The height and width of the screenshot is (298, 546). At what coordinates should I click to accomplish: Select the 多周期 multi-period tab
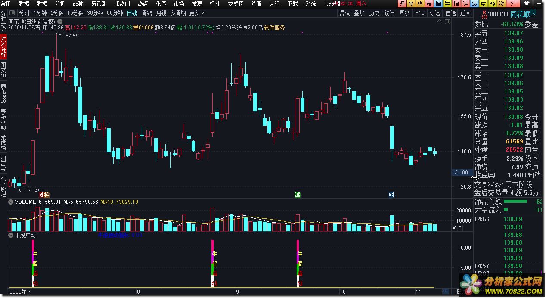click(178, 13)
